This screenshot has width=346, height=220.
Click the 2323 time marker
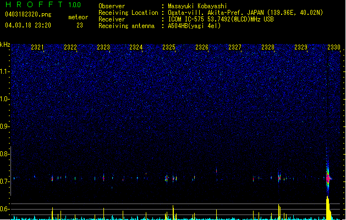pyautogui.click(x=103, y=47)
